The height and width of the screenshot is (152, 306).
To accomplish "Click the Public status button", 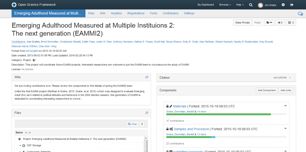I will pyautogui.click(x=257, y=23).
